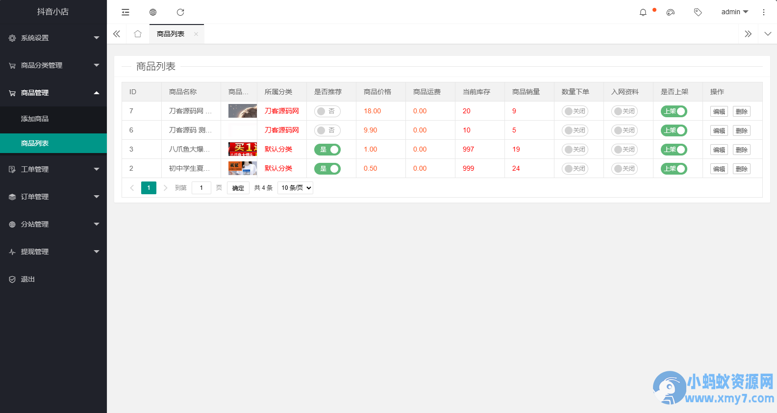
Task: Toggle 数量下单 switch for product ID 7
Action: click(575, 111)
